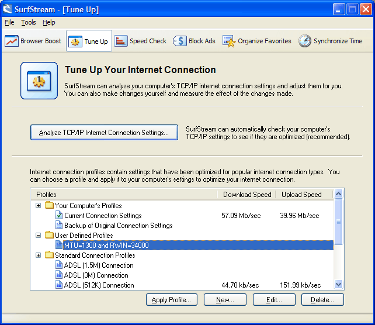Switch to the Speed Check tab
The height and width of the screenshot is (325, 375).
140,41
